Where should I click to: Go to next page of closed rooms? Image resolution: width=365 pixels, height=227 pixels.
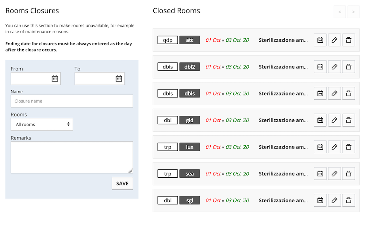353,12
